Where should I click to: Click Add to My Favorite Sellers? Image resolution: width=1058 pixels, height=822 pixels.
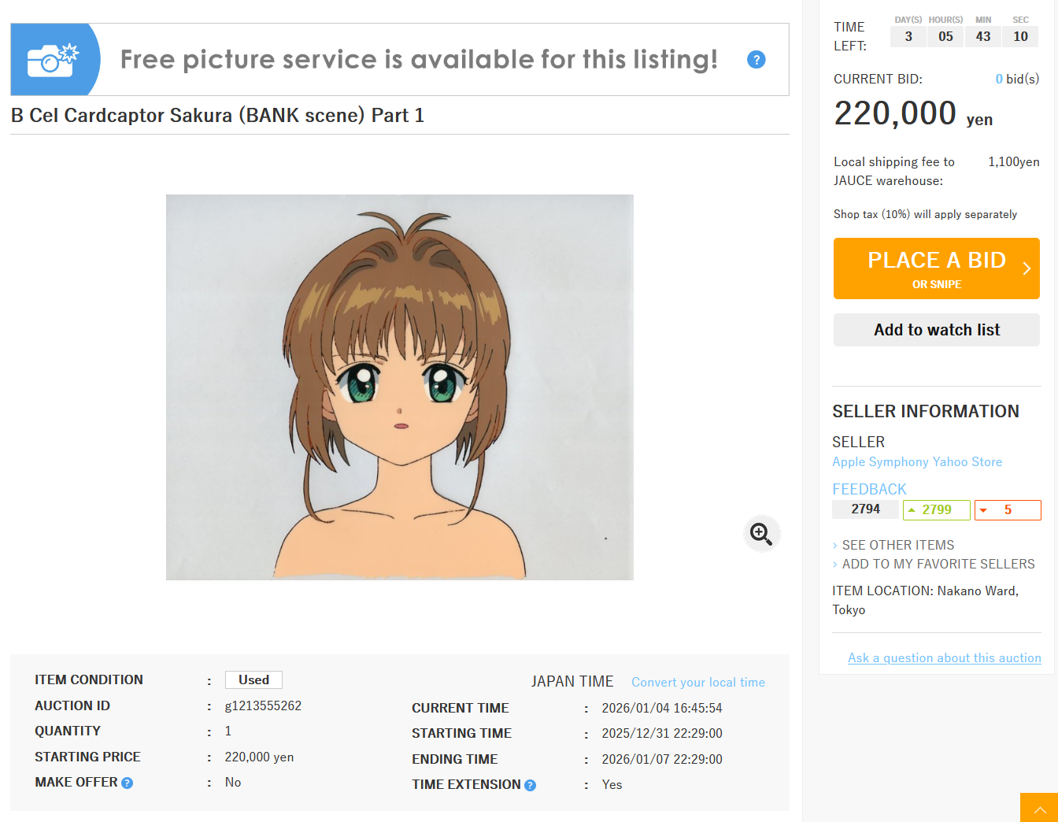pos(938,564)
